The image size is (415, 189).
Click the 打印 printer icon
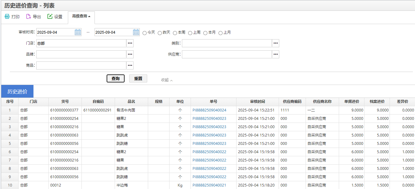click(7, 17)
